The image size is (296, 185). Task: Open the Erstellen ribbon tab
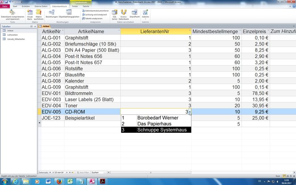26,6
